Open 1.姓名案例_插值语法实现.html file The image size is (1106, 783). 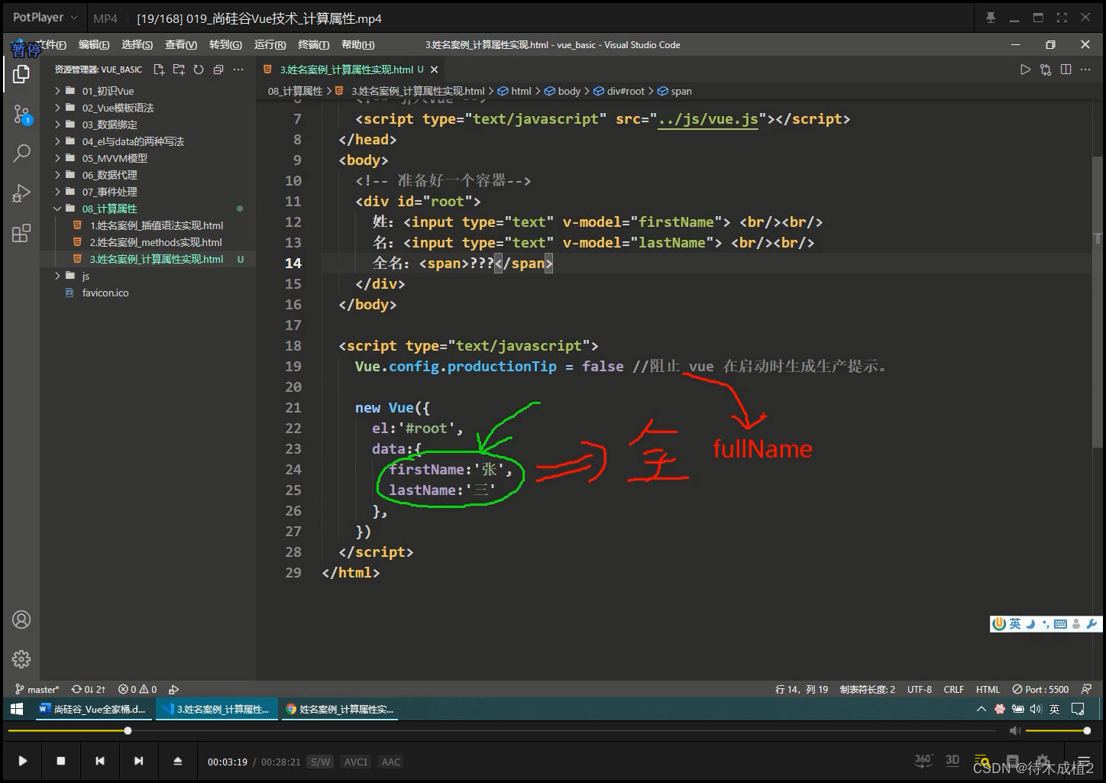(157, 225)
